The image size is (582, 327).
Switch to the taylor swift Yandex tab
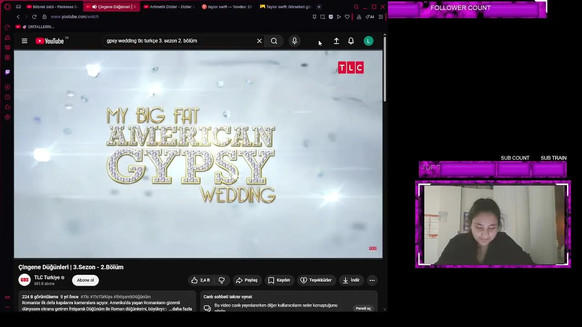227,7
